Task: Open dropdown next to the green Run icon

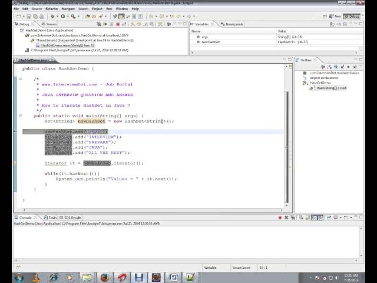Action: coord(68,17)
